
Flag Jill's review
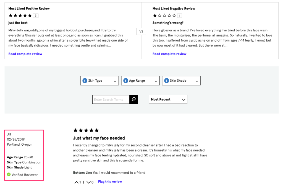tap(110, 182)
